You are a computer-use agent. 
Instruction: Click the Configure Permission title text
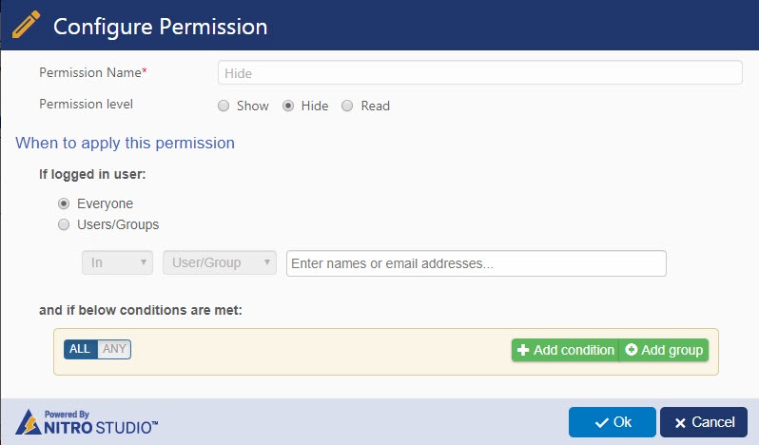160,27
